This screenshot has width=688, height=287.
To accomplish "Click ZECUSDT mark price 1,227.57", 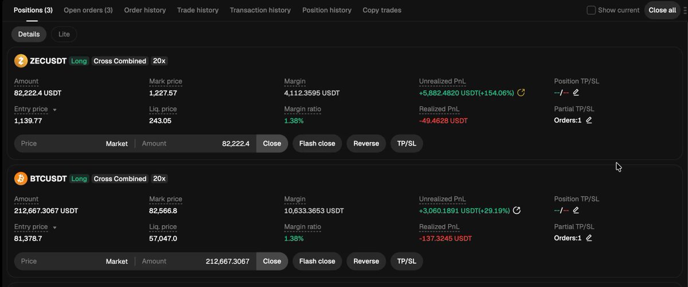I will 163,93.
